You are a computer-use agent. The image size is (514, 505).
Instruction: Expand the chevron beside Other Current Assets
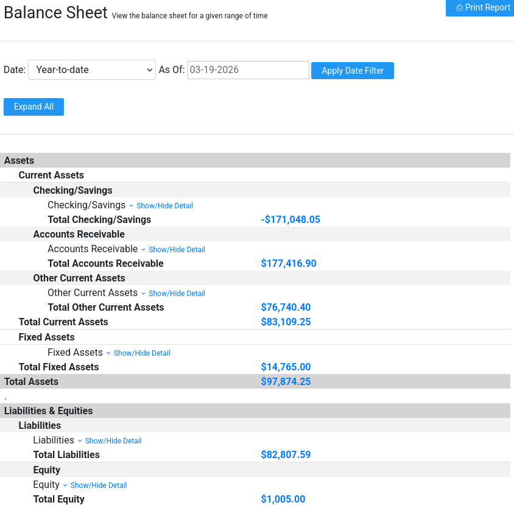tap(142, 293)
